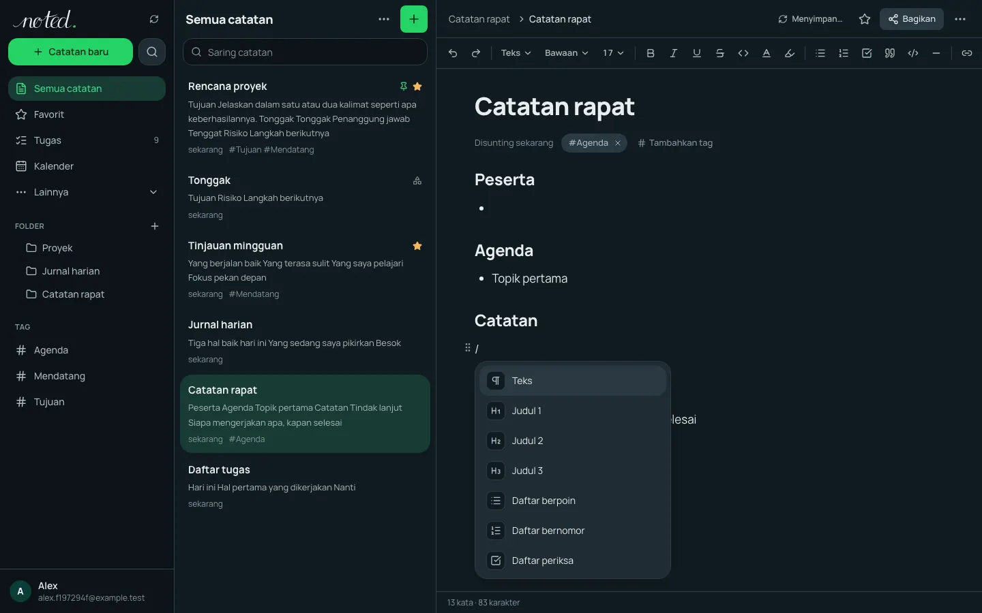Image resolution: width=982 pixels, height=613 pixels.
Task: Click the Topik pertama bullet text
Action: point(530,279)
